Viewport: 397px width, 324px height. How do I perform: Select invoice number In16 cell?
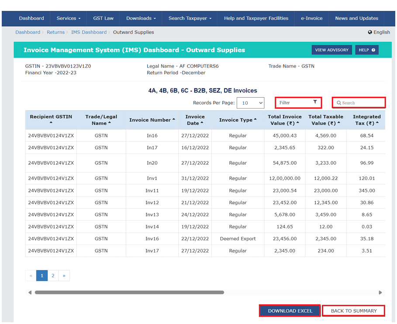pyautogui.click(x=152, y=136)
